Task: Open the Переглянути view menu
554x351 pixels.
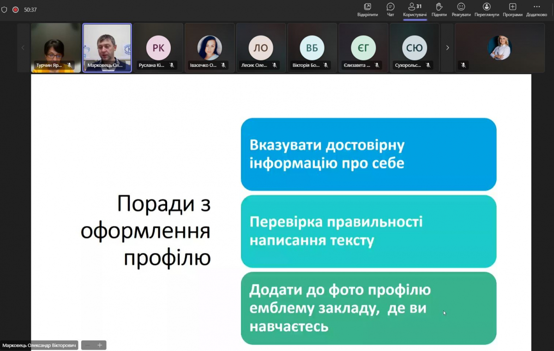Action: click(x=487, y=9)
